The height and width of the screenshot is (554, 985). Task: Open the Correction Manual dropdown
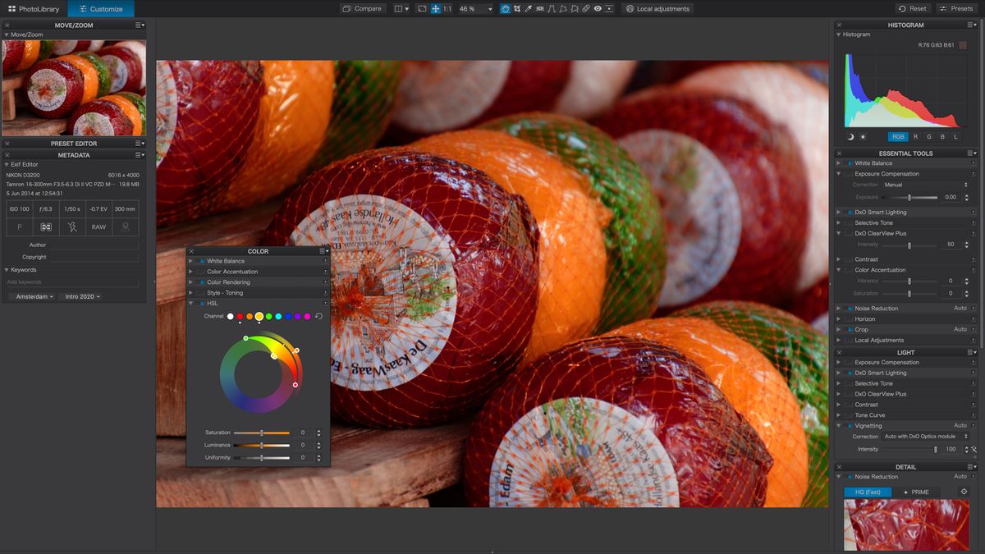tap(926, 185)
